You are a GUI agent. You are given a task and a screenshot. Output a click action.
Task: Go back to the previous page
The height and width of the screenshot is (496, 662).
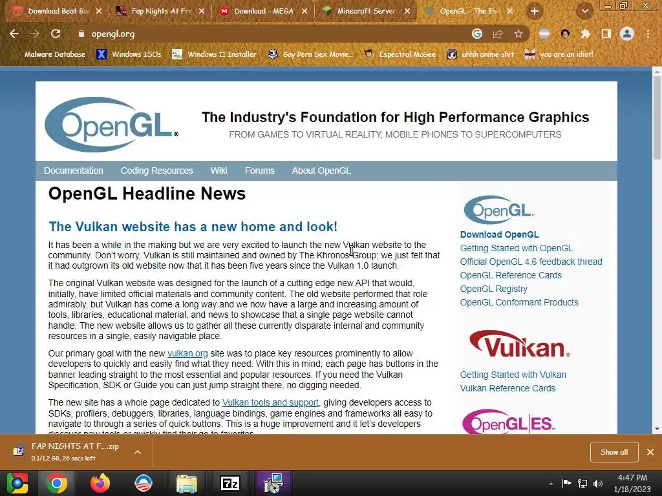(x=14, y=34)
